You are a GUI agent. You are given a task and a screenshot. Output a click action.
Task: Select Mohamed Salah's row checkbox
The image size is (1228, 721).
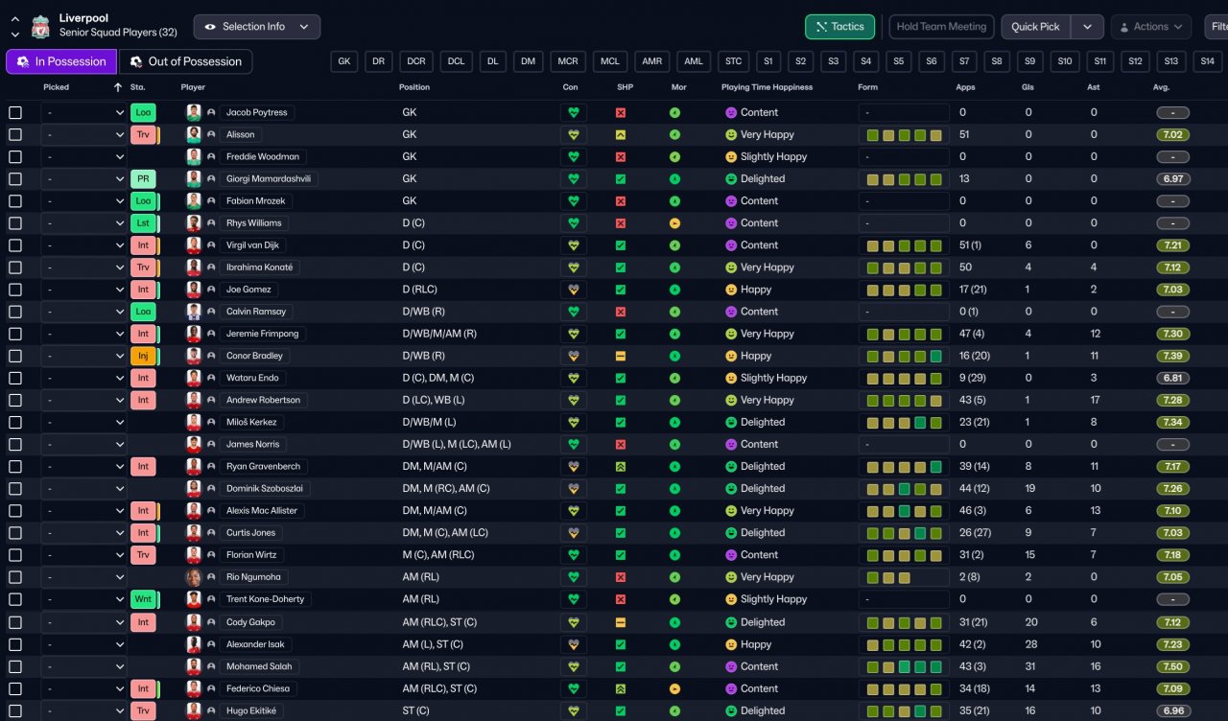coord(15,666)
